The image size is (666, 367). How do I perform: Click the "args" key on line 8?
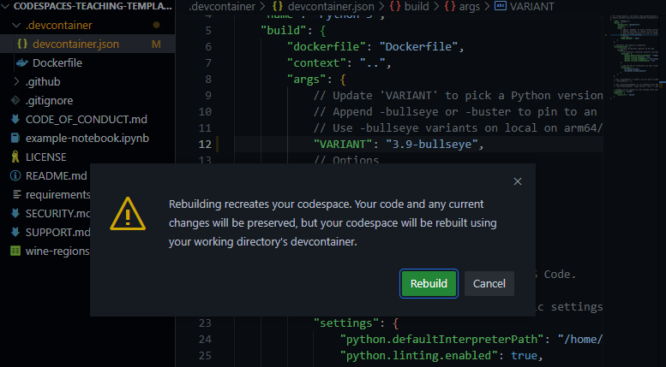click(306, 80)
